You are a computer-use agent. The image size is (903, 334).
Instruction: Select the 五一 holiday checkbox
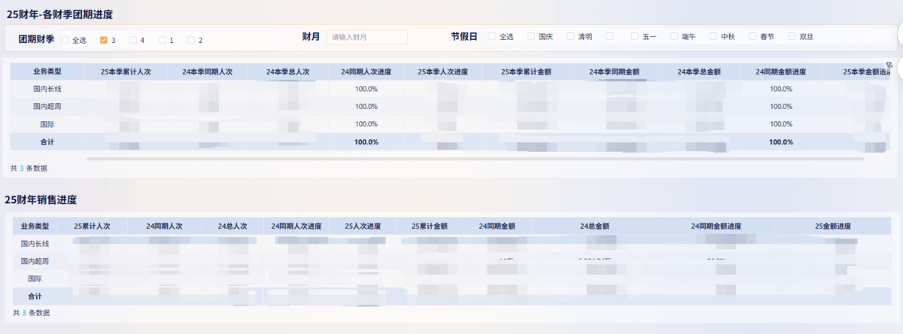(635, 36)
